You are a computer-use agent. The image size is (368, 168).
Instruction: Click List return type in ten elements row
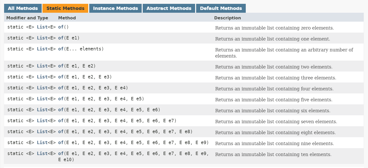[42, 153]
